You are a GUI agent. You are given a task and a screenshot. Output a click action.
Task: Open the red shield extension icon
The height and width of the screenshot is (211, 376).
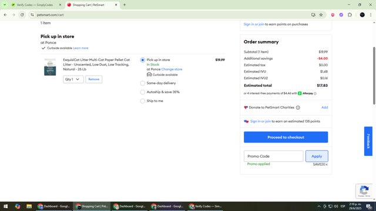pyautogui.click(x=333, y=15)
